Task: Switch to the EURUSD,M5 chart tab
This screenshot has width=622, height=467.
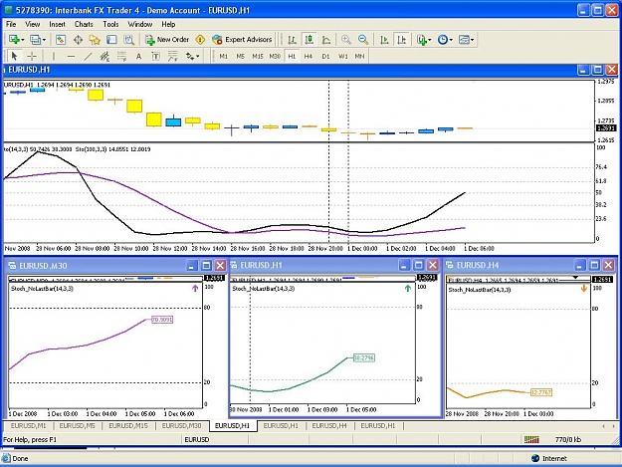Action: click(77, 426)
